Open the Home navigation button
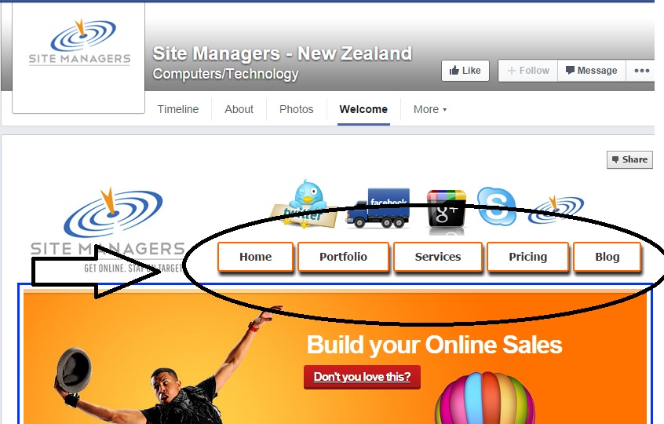This screenshot has height=424, width=664. [x=255, y=257]
